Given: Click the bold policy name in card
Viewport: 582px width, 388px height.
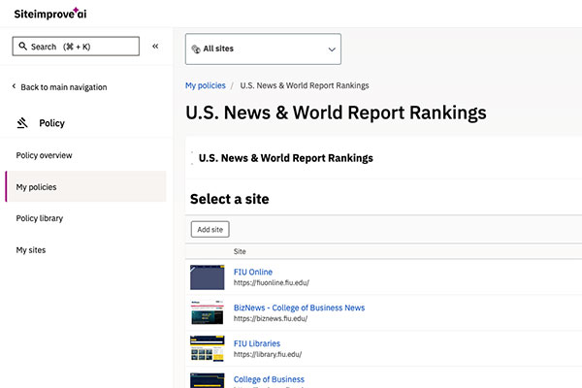Looking at the screenshot, I should pyautogui.click(x=286, y=158).
